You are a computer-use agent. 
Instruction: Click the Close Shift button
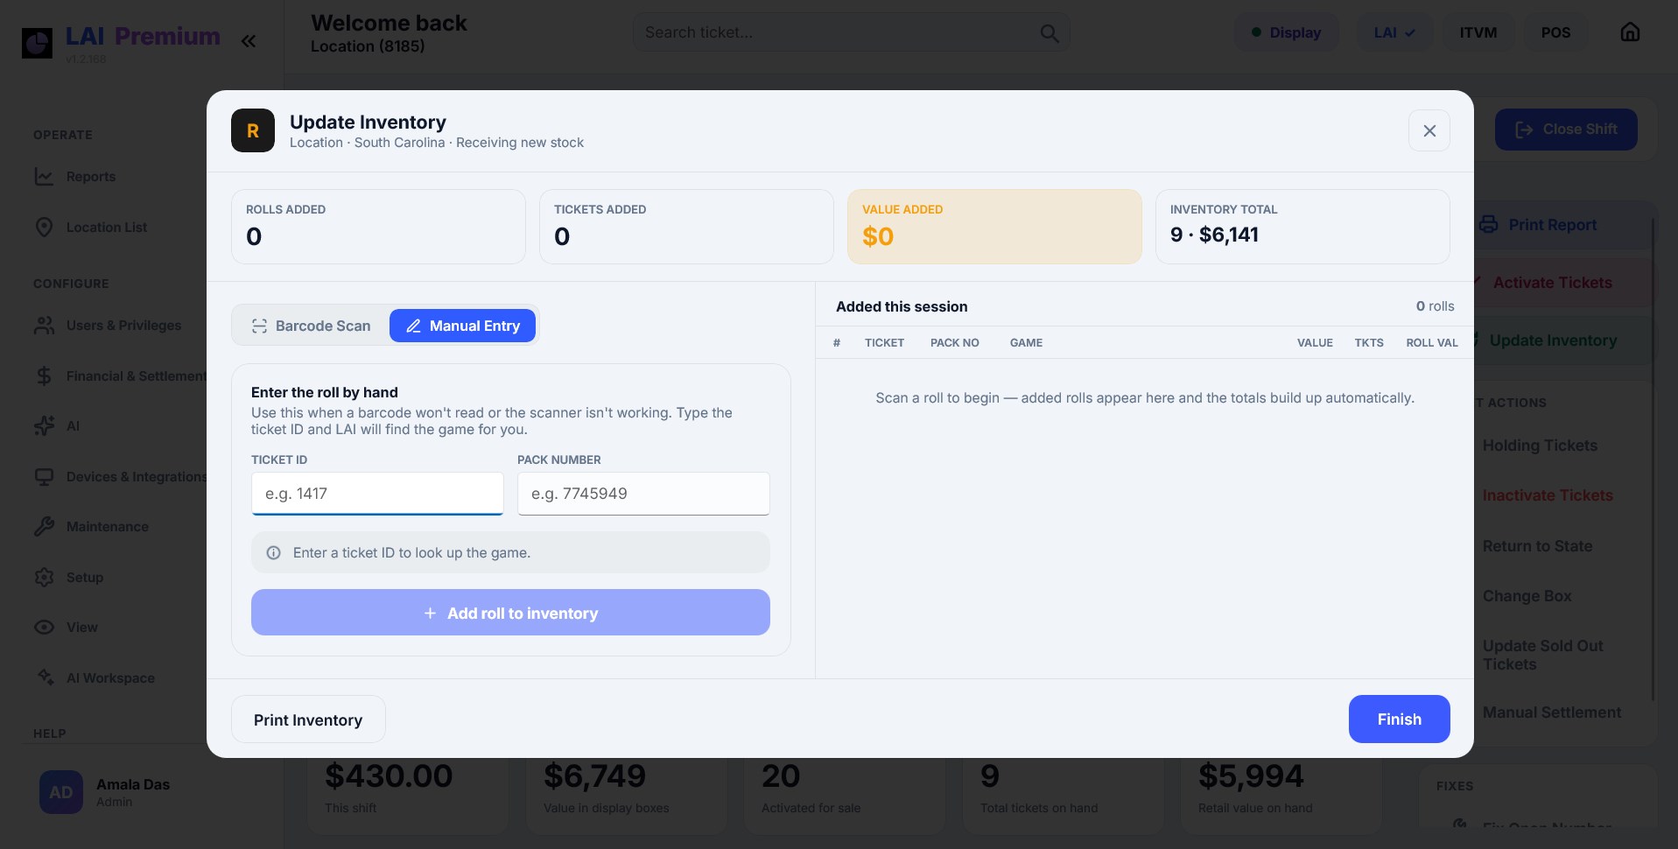coord(1566,130)
